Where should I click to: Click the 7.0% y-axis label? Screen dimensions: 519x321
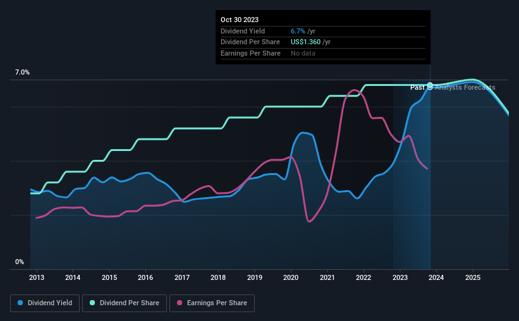(x=22, y=73)
